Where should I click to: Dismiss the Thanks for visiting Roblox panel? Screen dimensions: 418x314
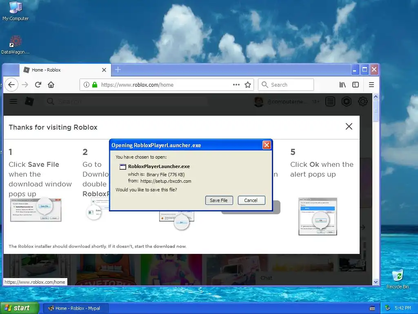click(x=349, y=126)
